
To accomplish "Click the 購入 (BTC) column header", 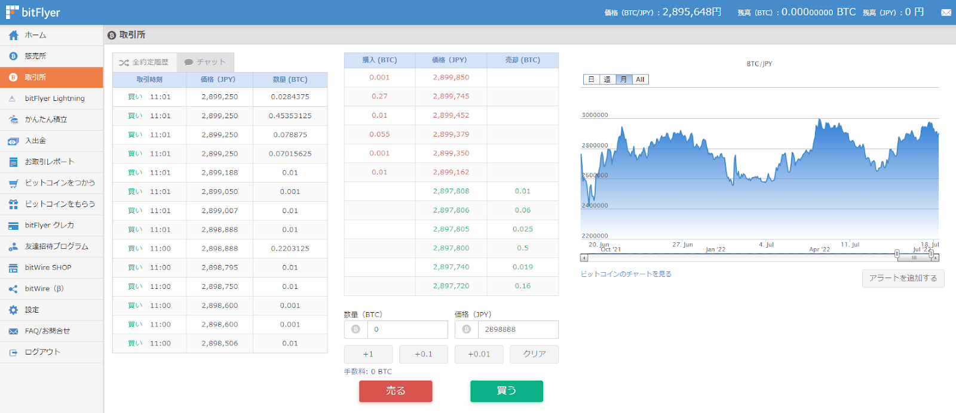I will [379, 60].
